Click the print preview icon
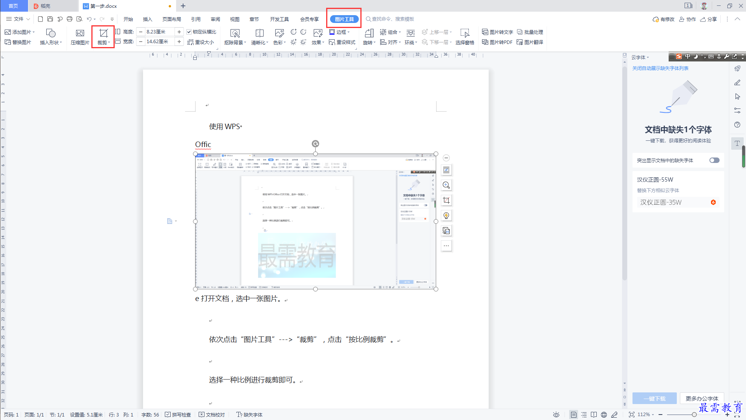This screenshot has width=746, height=420. tap(79, 19)
